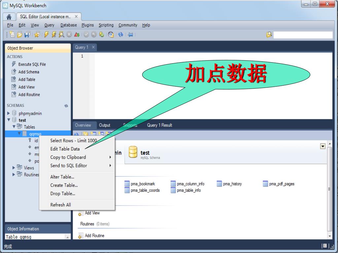Click the Add Schema action label

(29, 71)
